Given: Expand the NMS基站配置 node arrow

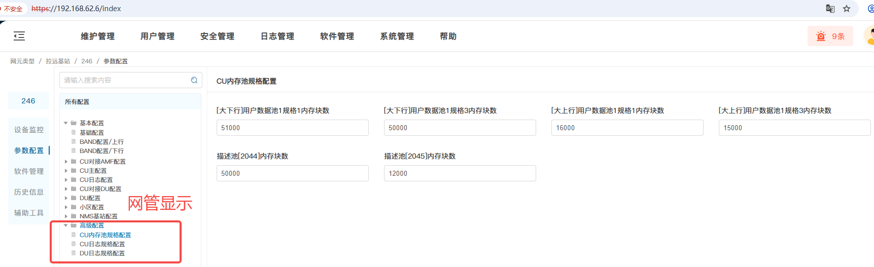Looking at the screenshot, I should click(66, 216).
